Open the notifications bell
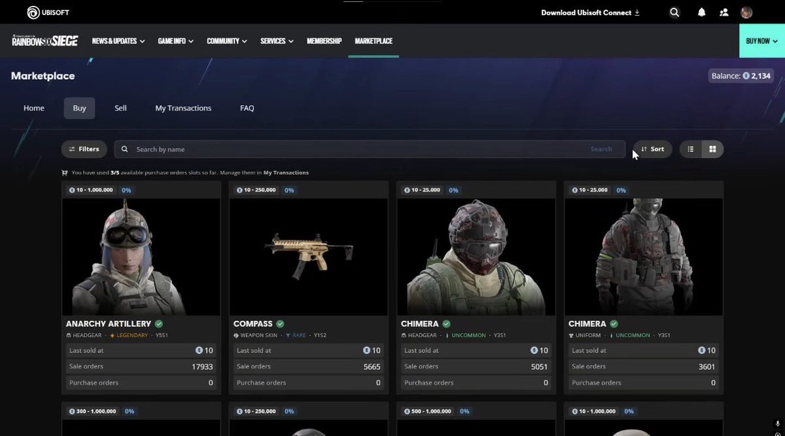The image size is (785, 436). tap(701, 12)
